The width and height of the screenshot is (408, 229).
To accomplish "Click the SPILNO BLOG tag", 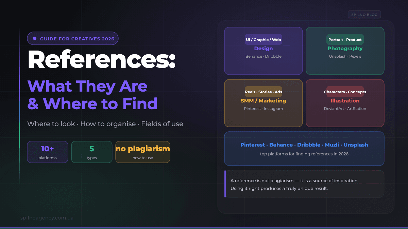I will (364, 15).
